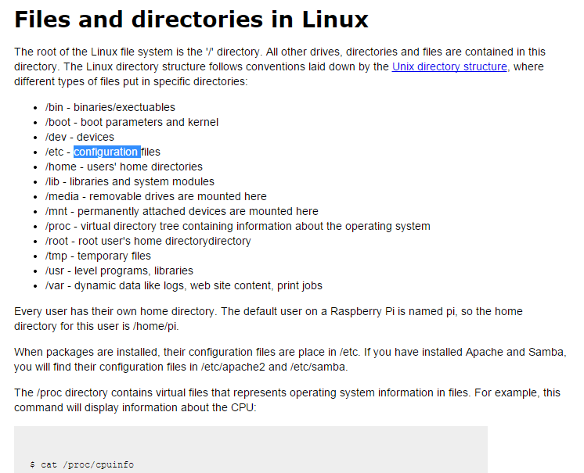Click the /bin binaries/executables list item
Screen dimensions: 584x473
[x=110, y=107]
